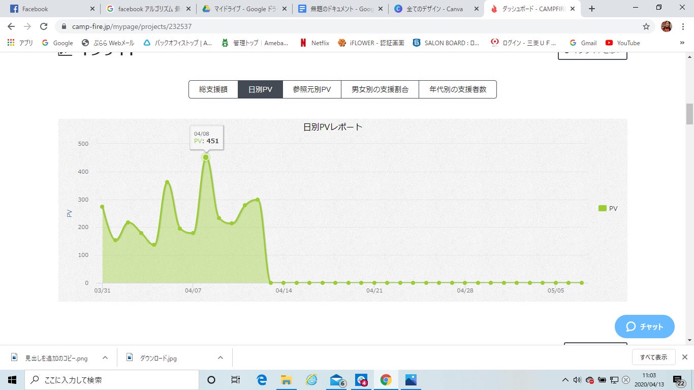Bookmark this page with star icon
The height and width of the screenshot is (390, 694).
pyautogui.click(x=646, y=26)
